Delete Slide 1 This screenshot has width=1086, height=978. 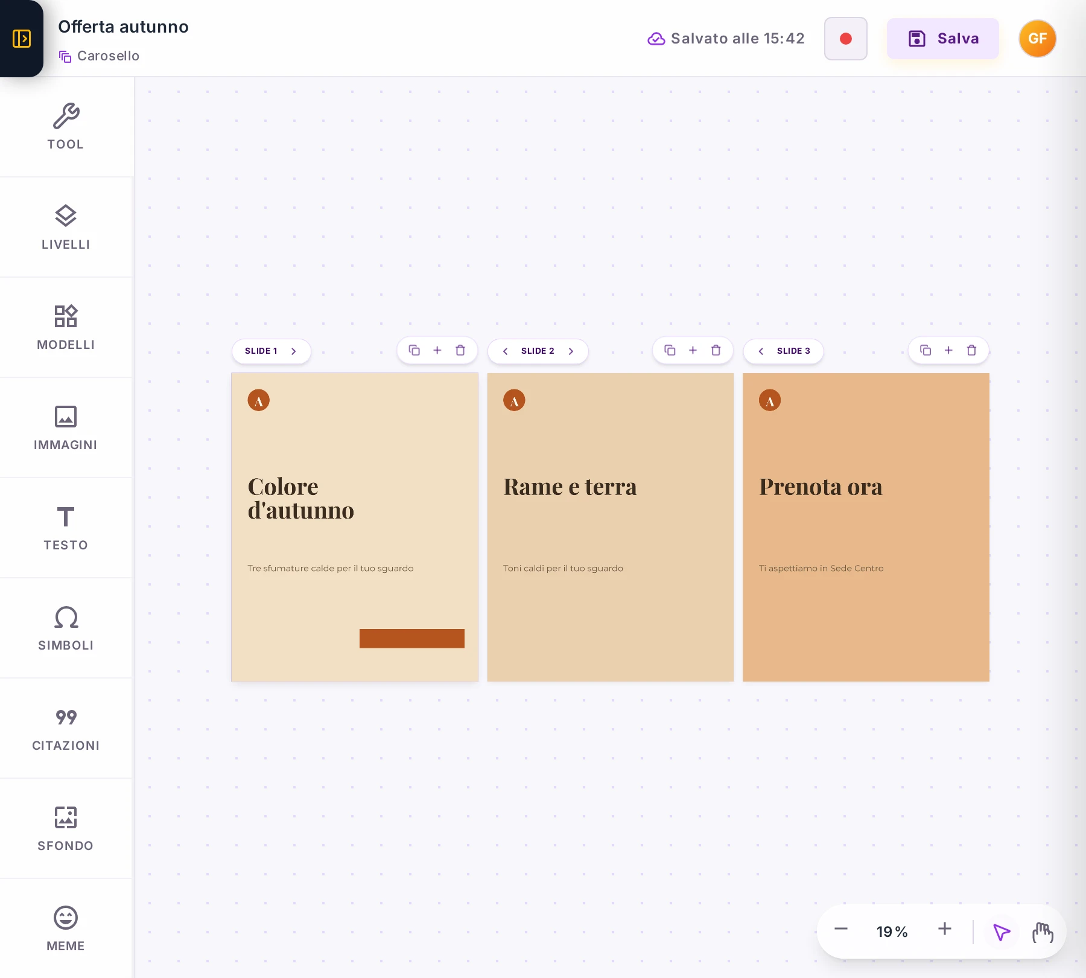(460, 350)
